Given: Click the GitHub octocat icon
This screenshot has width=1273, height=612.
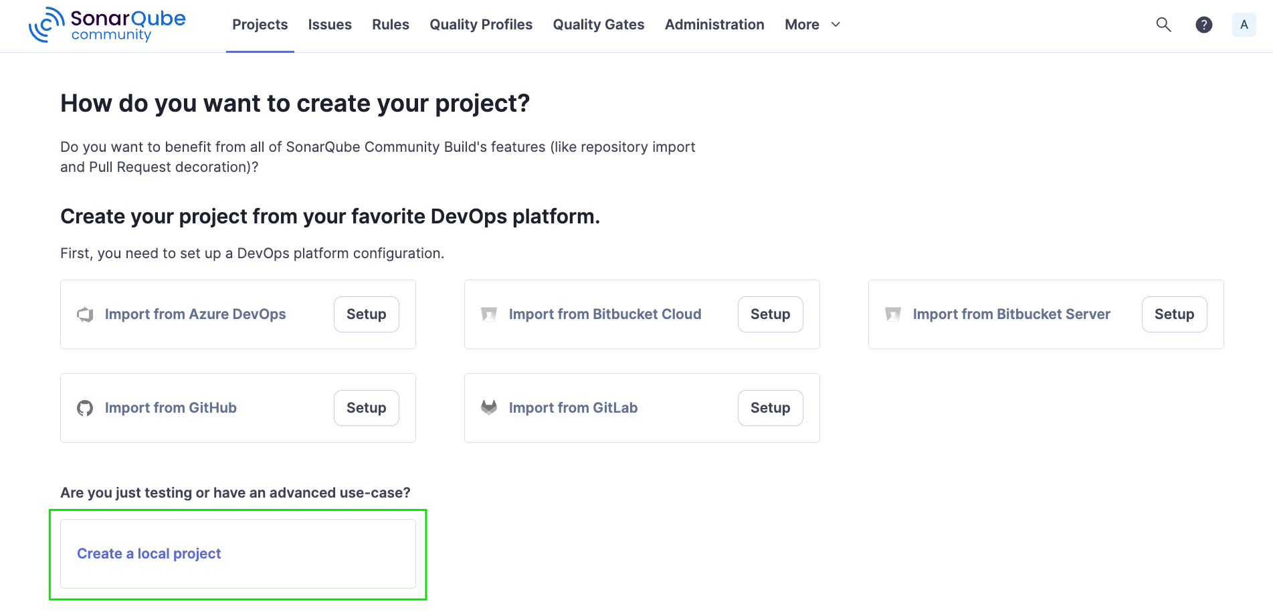Looking at the screenshot, I should tap(85, 408).
